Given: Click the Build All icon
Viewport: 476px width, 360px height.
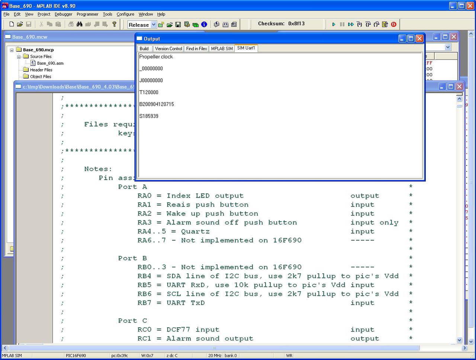Looking at the screenshot, I should pyautogui.click(x=225, y=25).
